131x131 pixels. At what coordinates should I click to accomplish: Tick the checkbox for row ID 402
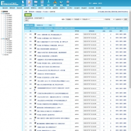(26, 34)
